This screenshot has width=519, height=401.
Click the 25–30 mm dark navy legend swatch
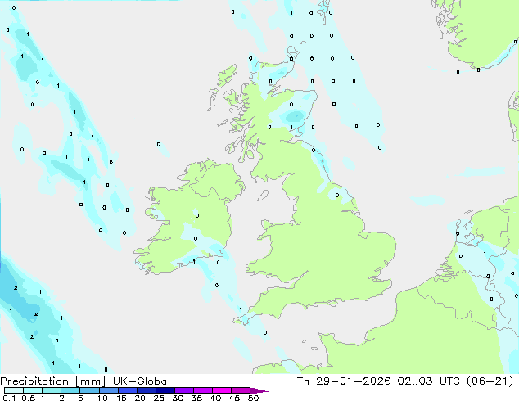(165, 390)
